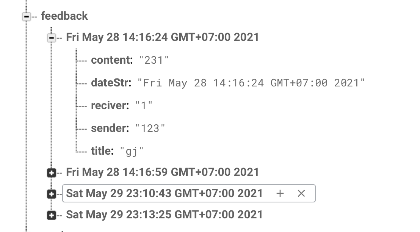Screen dimensions: 420x232
Task: Click the minus icon beside feedback
Action: pos(26,16)
